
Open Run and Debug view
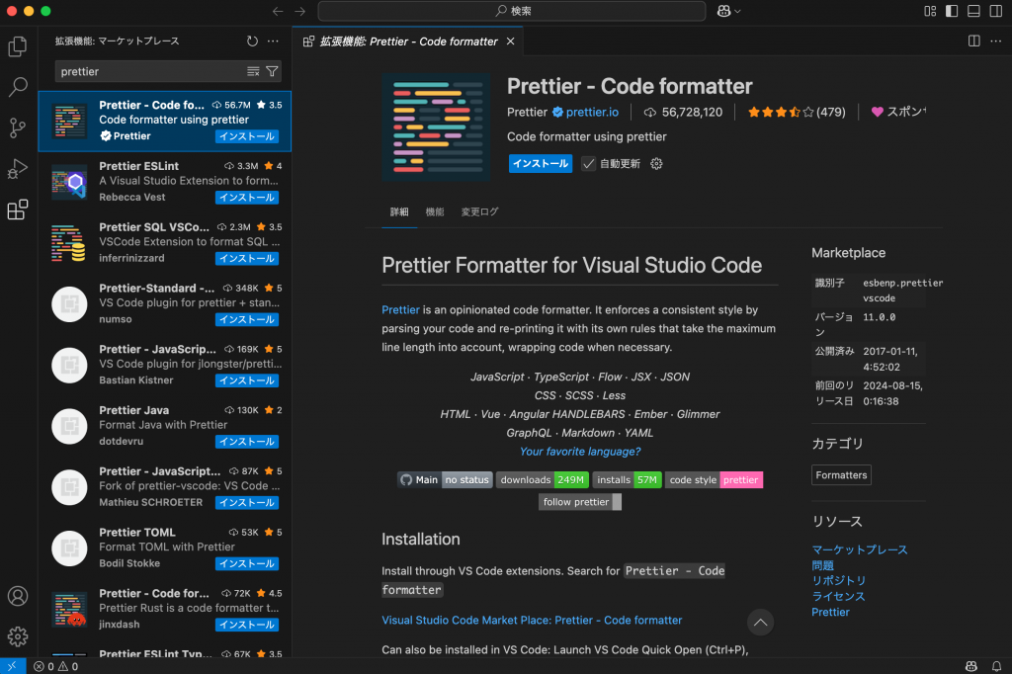pos(18,168)
